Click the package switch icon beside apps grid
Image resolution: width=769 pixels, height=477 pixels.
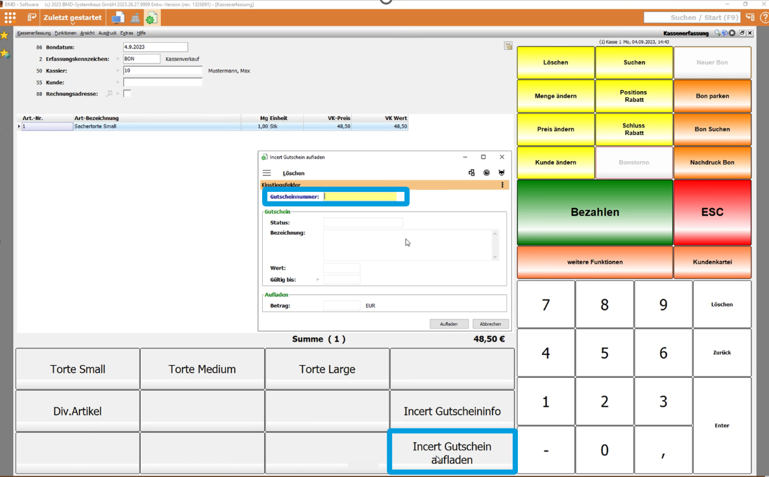32,17
